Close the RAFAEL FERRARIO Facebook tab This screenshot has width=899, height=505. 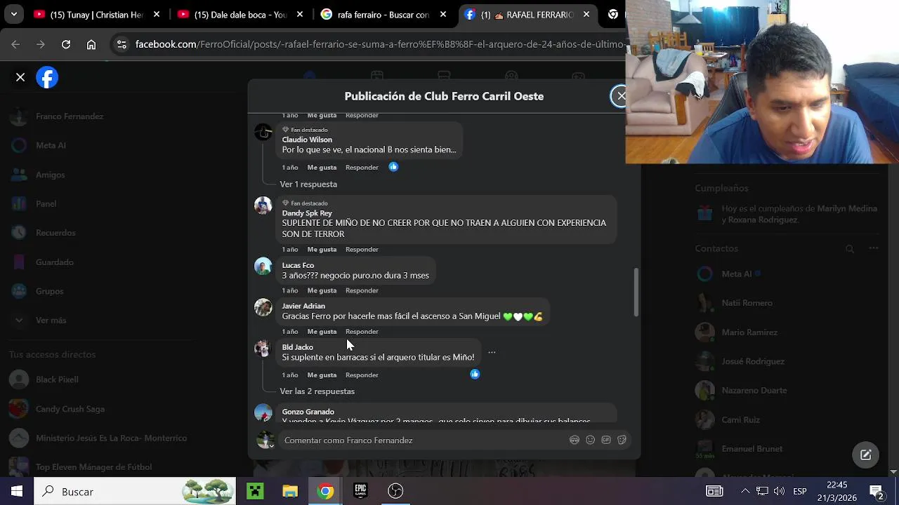click(x=586, y=14)
